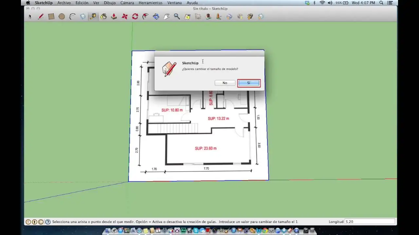Screen dimensions: 419x235
Task: Open the Edición menu
Action: pos(82,3)
